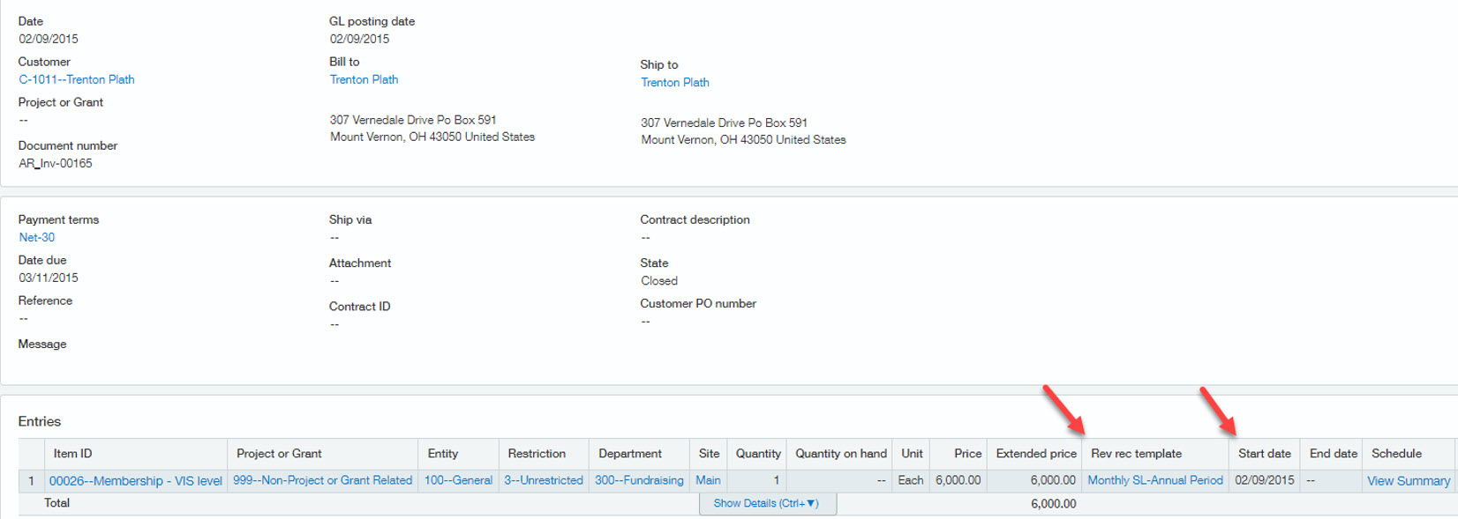The image size is (1458, 519).
Task: Click the Quantity on hand column header
Action: point(840,453)
